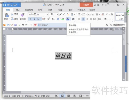Undo the last action
The height and width of the screenshot is (100, 129).
(x=23, y=25)
